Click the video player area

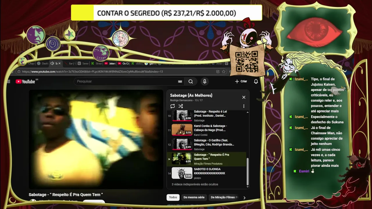point(96,139)
